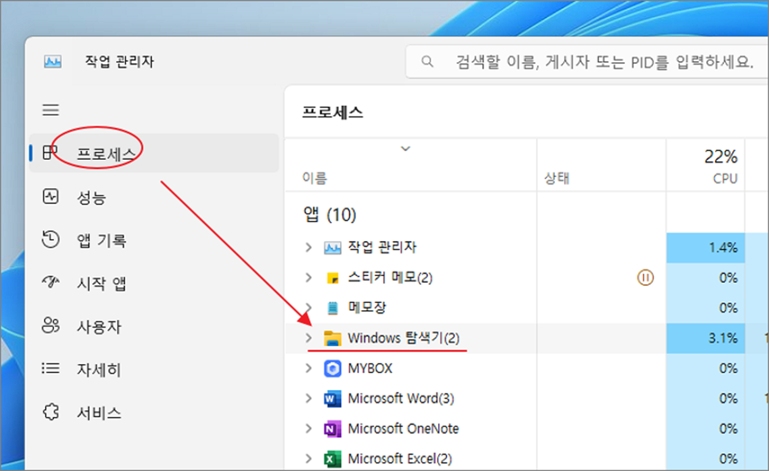Click the Microsoft Excel icon
The width and height of the screenshot is (769, 471).
(332, 459)
